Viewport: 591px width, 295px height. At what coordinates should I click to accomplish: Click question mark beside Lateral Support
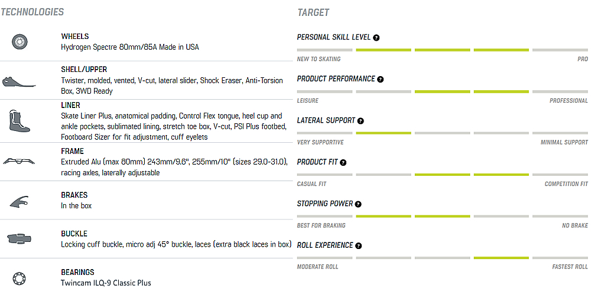pyautogui.click(x=361, y=121)
